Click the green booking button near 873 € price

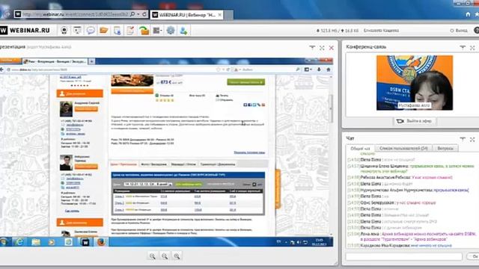(246, 82)
